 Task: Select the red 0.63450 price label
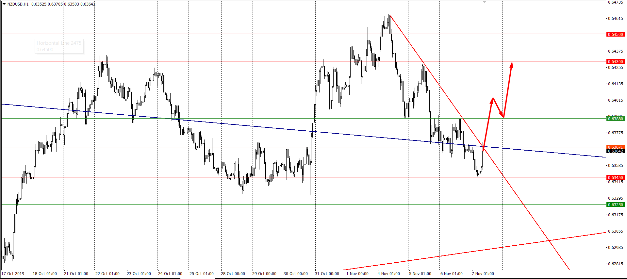tap(615, 177)
